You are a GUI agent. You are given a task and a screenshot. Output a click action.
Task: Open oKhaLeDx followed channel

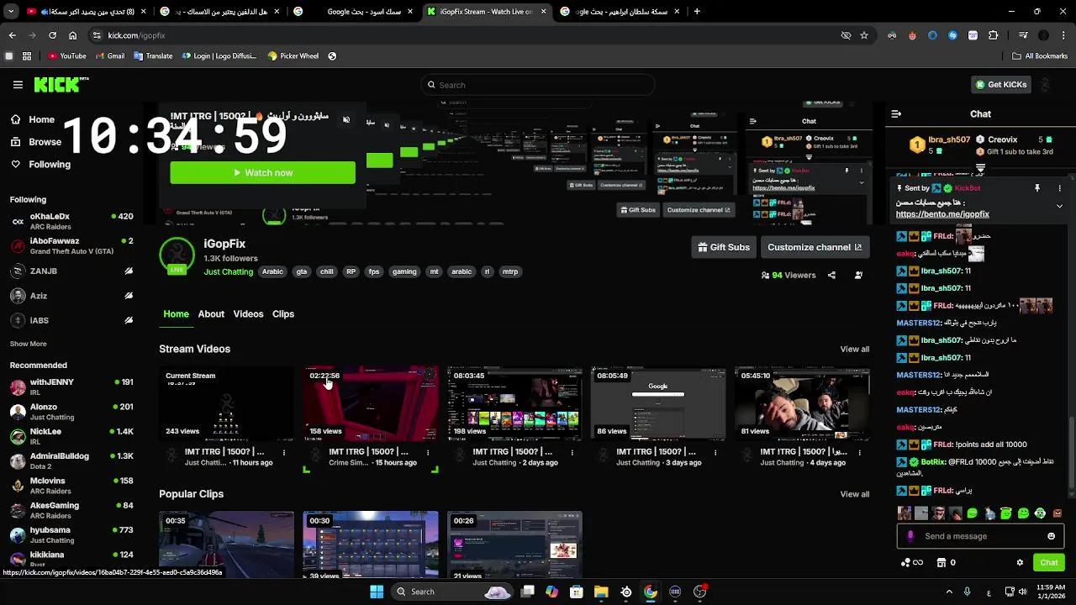pyautogui.click(x=71, y=221)
